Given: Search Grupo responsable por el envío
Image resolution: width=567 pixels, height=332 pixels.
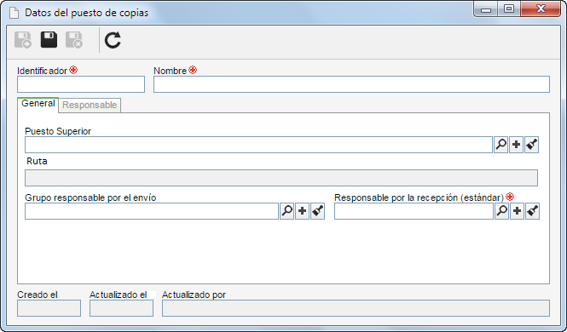Looking at the screenshot, I should 286,211.
